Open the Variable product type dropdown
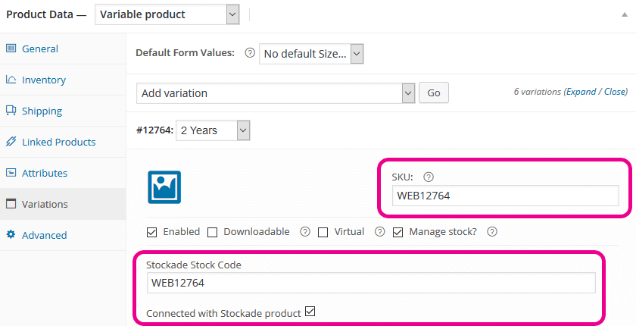636x326 pixels. (167, 14)
